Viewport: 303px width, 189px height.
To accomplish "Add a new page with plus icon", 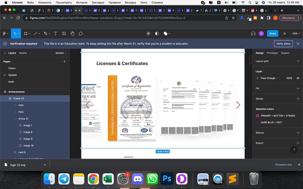I will (65, 61).
